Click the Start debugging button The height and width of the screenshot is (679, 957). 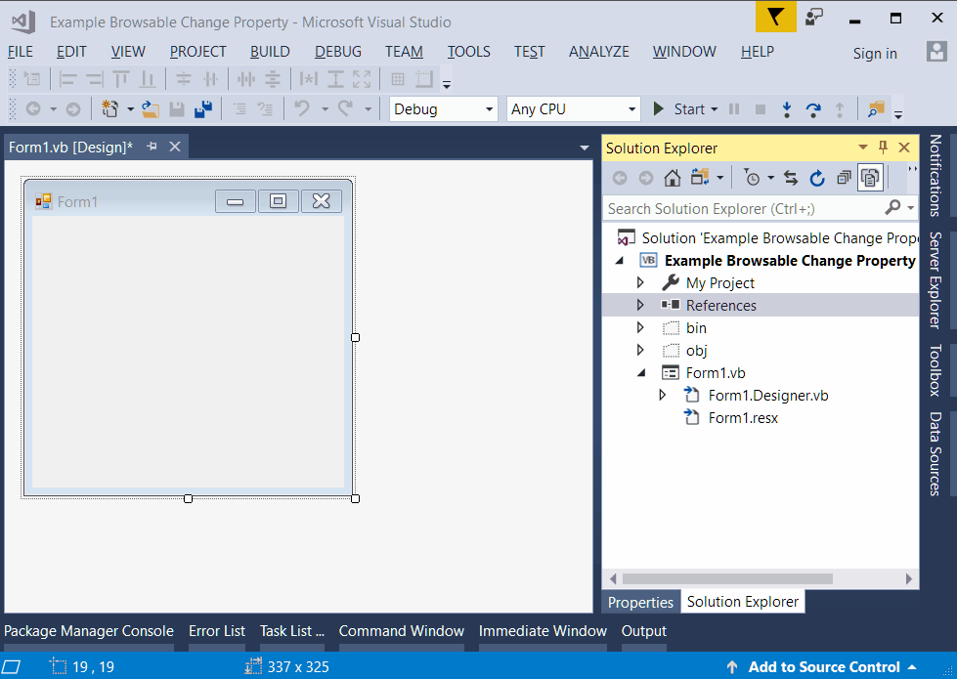point(679,109)
